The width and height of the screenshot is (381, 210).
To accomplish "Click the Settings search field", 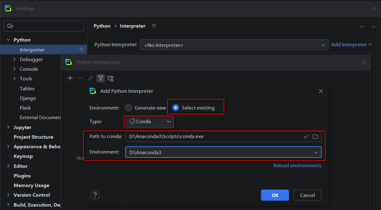I will click(44, 26).
